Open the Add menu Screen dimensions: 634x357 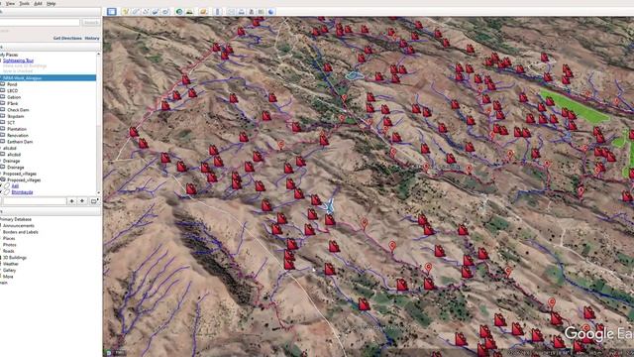pos(38,3)
